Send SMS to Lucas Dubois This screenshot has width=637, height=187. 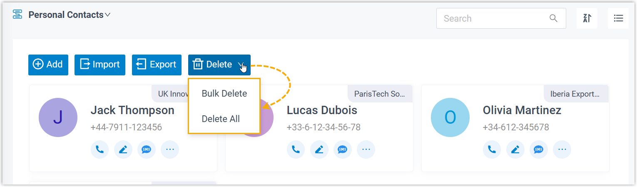coord(342,149)
